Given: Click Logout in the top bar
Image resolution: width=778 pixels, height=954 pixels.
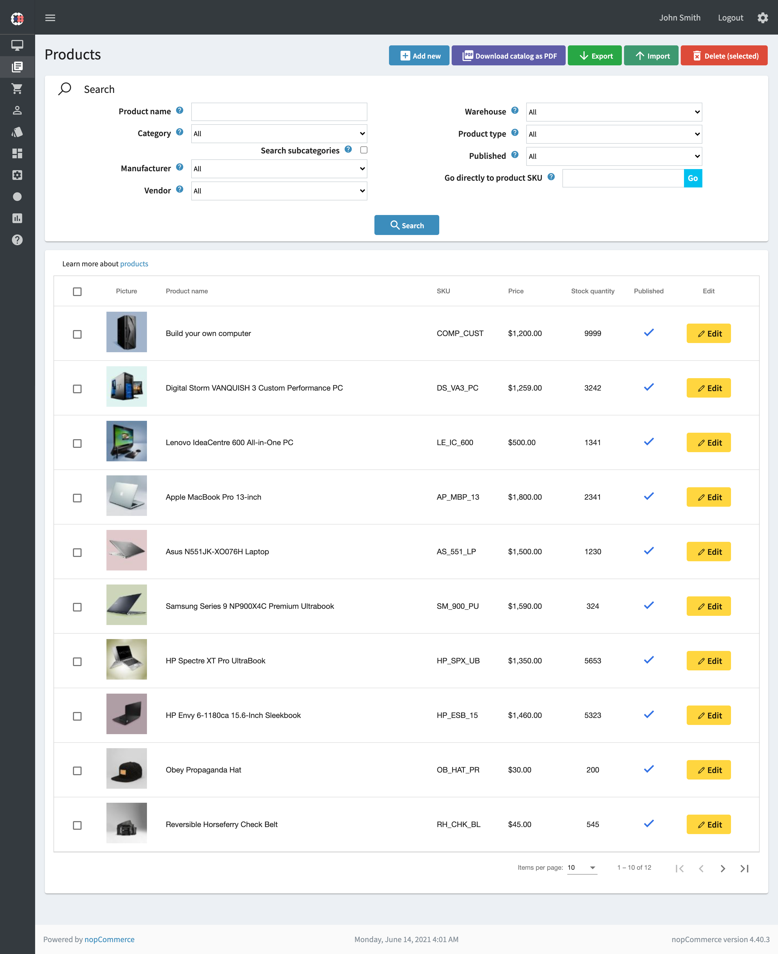Looking at the screenshot, I should pos(730,18).
